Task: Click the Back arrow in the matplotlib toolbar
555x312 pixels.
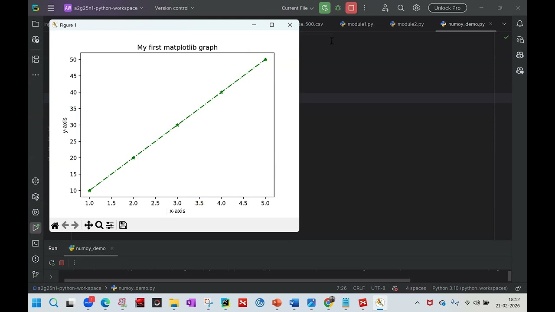Action: 65,225
